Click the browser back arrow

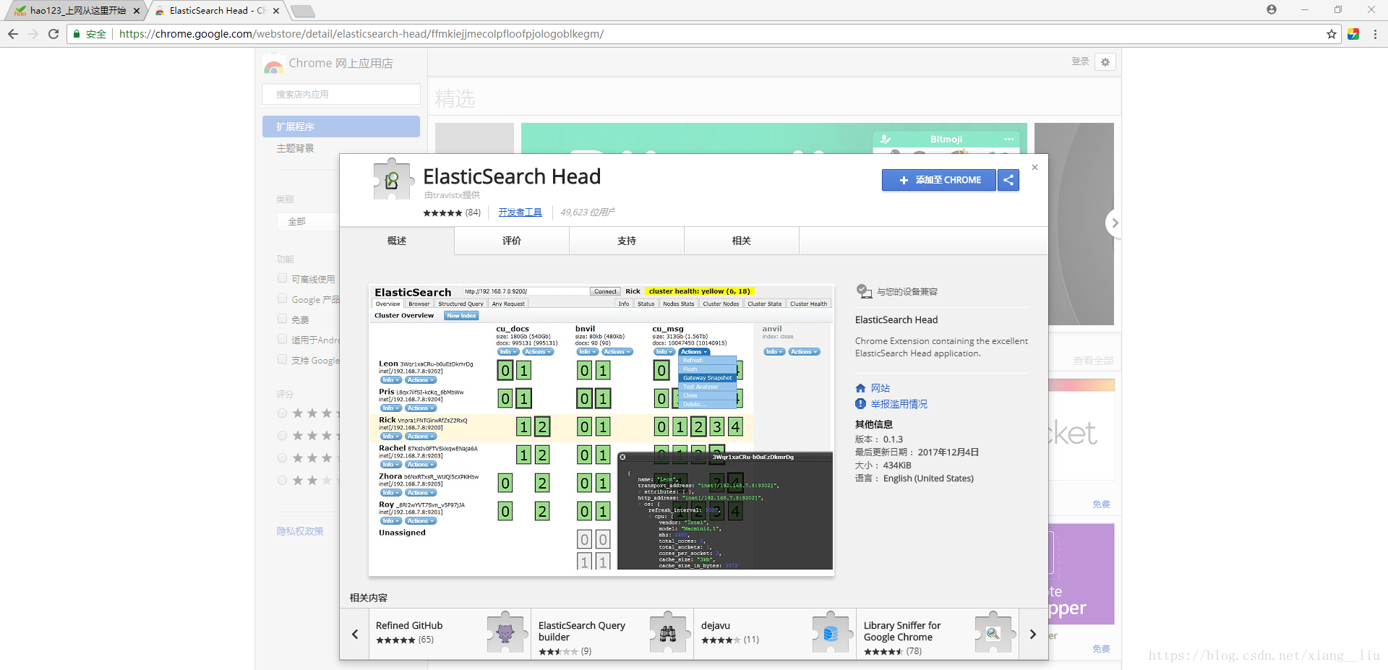coord(13,34)
